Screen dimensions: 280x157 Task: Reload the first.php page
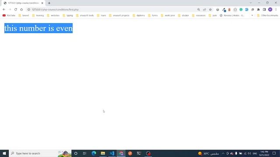(x=16, y=10)
